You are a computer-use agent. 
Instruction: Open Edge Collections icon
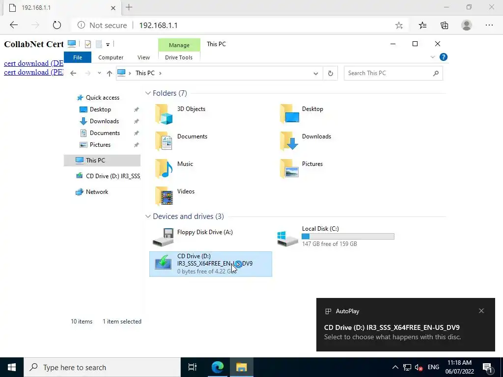444,26
